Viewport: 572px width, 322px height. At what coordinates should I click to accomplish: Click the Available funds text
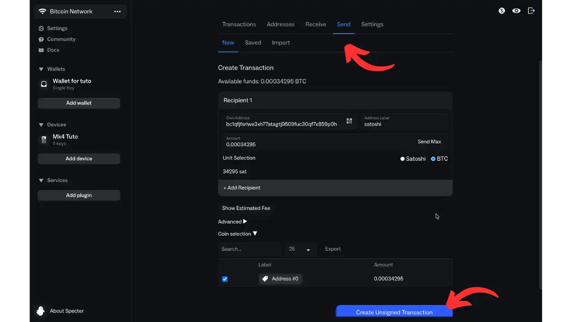(262, 81)
